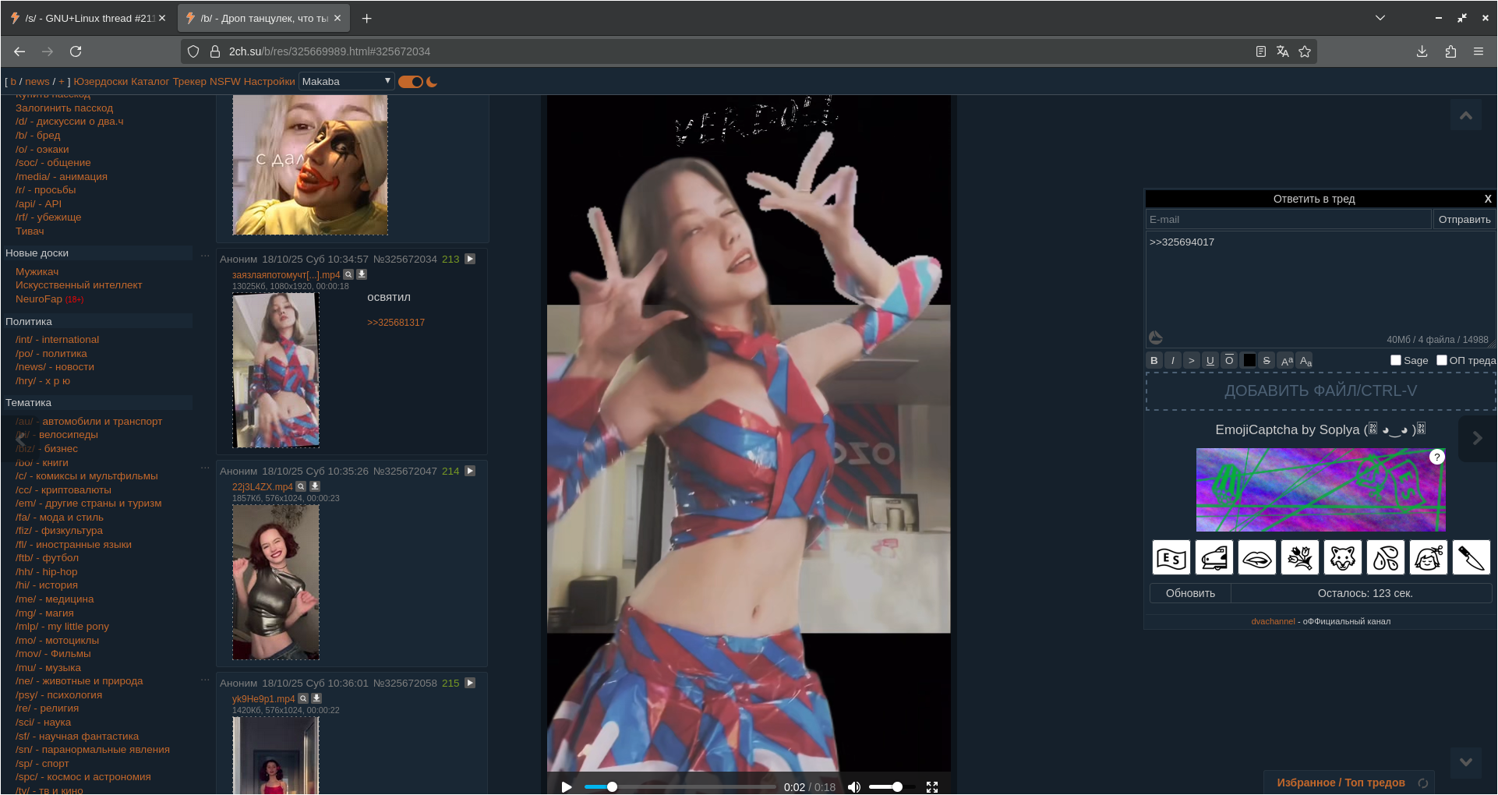
Task: Pick the flag emoji with 'ES' in captcha
Action: [1171, 557]
